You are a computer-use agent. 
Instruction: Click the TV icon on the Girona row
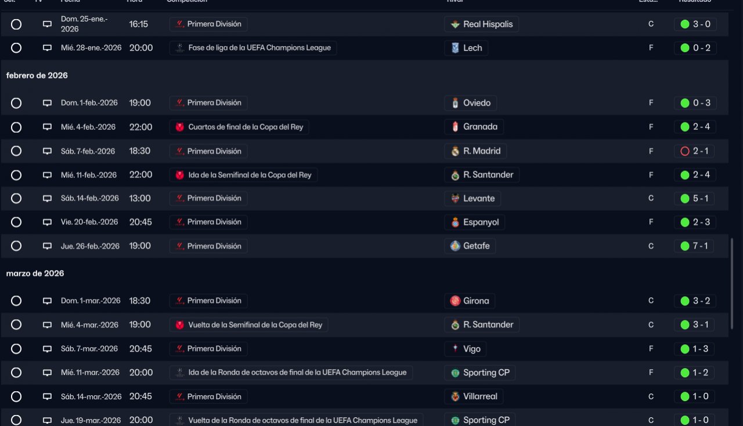coord(48,301)
